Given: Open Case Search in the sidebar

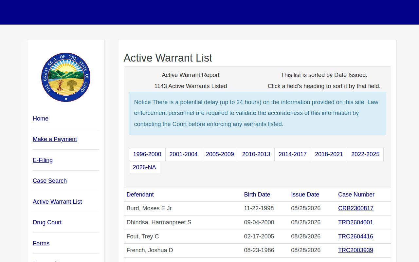Looking at the screenshot, I should (x=50, y=181).
